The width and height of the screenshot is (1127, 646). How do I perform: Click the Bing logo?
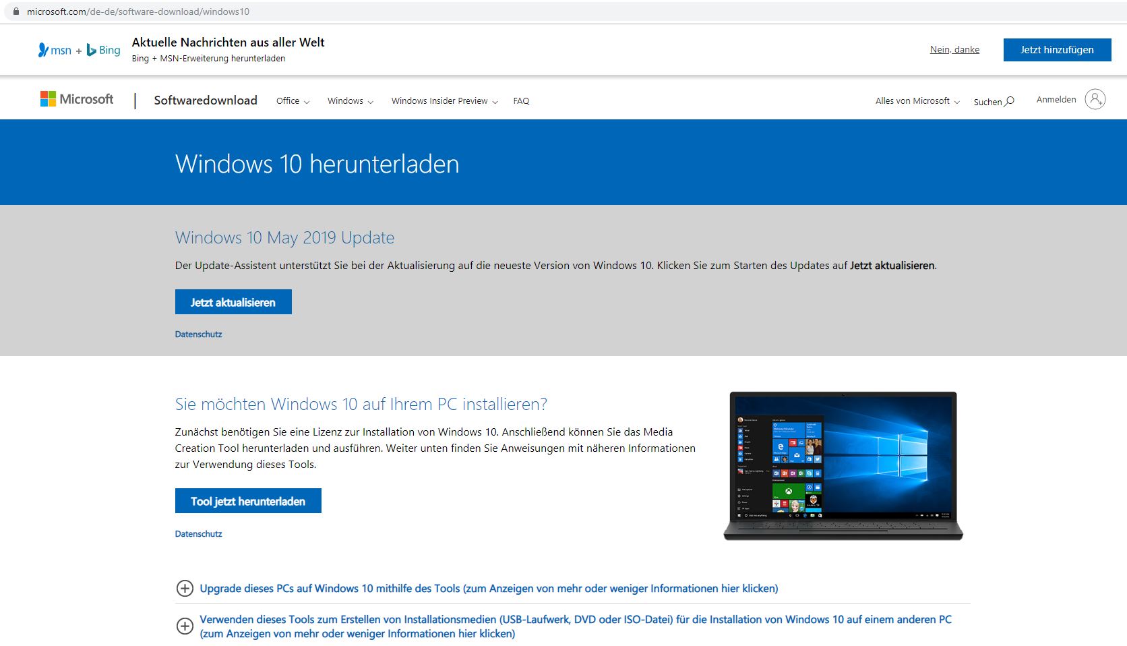[103, 50]
